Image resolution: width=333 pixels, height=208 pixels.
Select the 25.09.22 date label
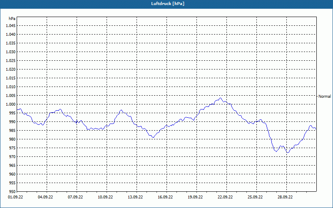tap(255, 197)
